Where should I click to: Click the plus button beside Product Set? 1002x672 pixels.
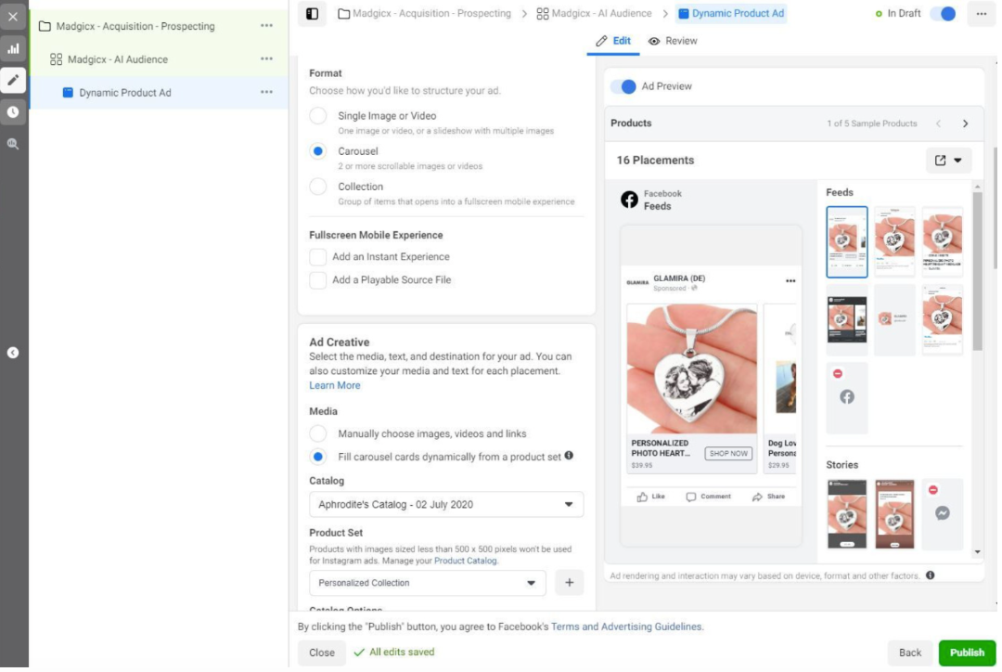click(x=569, y=583)
